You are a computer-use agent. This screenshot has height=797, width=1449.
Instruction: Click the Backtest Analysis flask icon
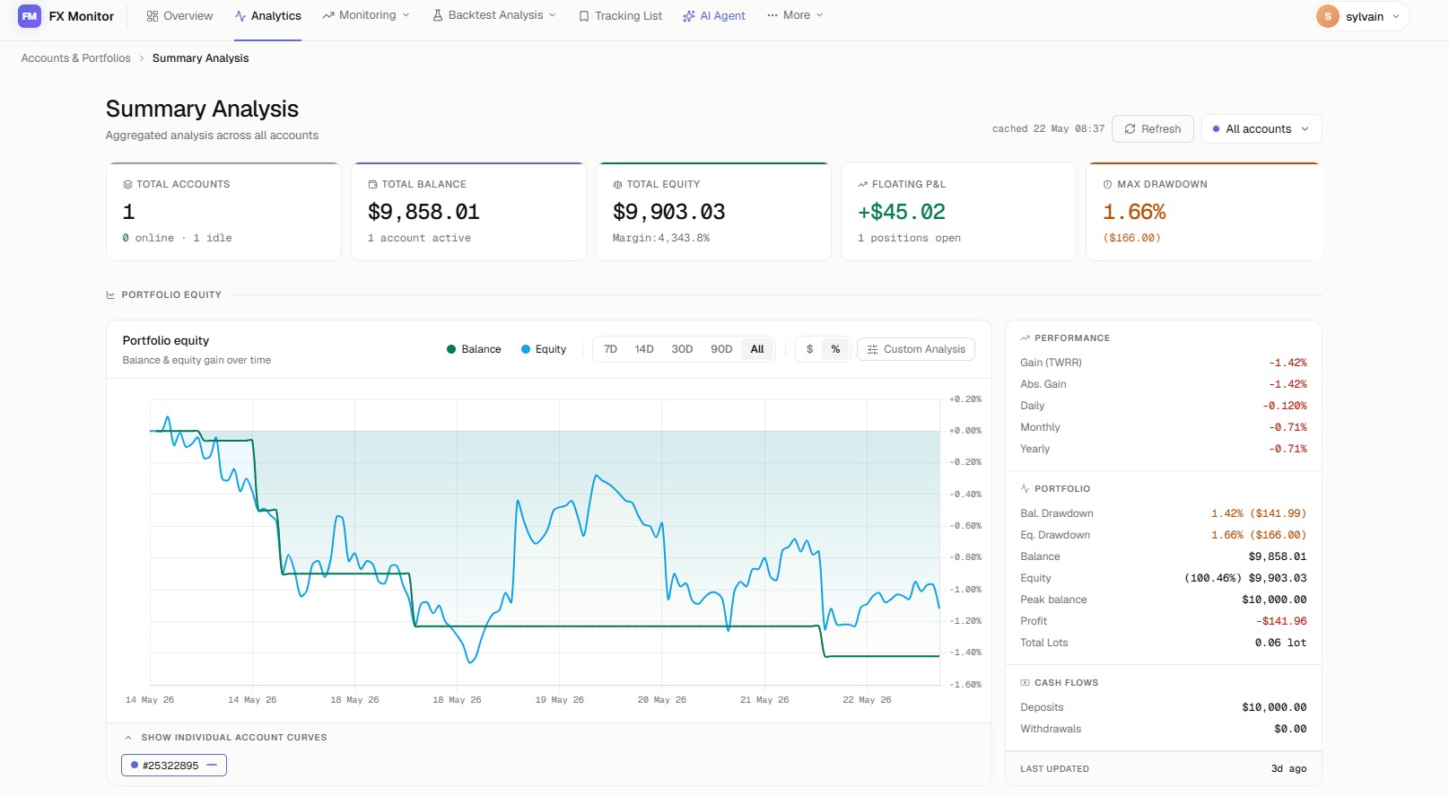pyautogui.click(x=438, y=15)
